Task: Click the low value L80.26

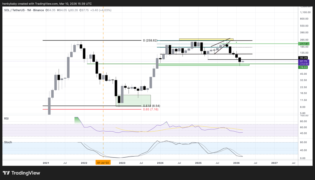Action: (x=73, y=10)
